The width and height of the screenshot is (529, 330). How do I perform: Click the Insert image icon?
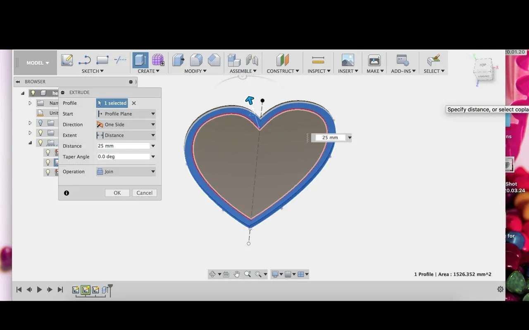coord(348,60)
